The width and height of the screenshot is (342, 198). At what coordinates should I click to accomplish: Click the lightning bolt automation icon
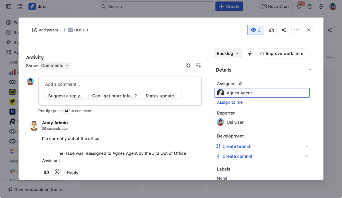[250, 53]
